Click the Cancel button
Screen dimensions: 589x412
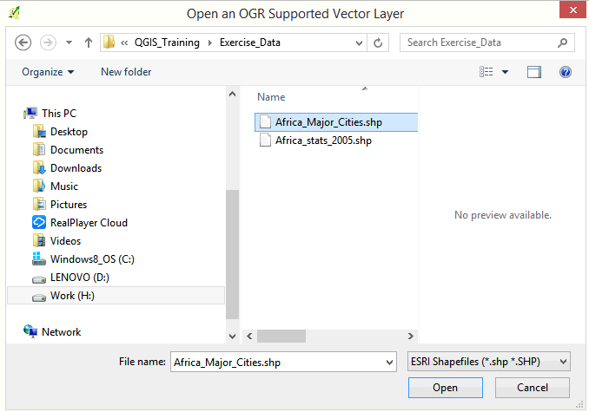[x=533, y=388]
